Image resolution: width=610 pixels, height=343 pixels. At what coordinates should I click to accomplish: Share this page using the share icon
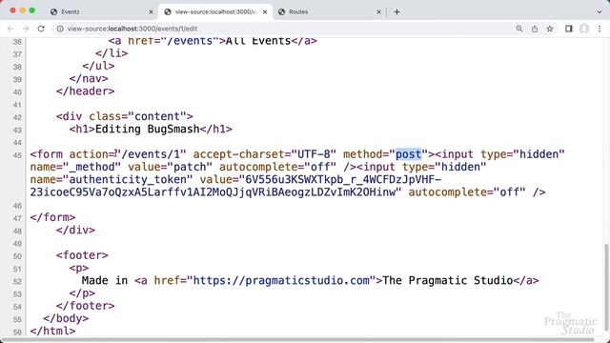click(x=535, y=29)
